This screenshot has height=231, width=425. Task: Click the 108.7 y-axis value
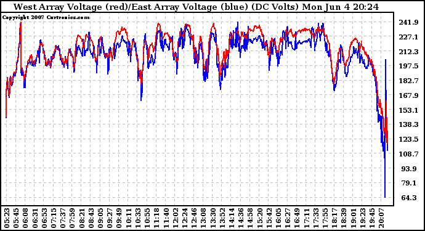click(x=408, y=154)
